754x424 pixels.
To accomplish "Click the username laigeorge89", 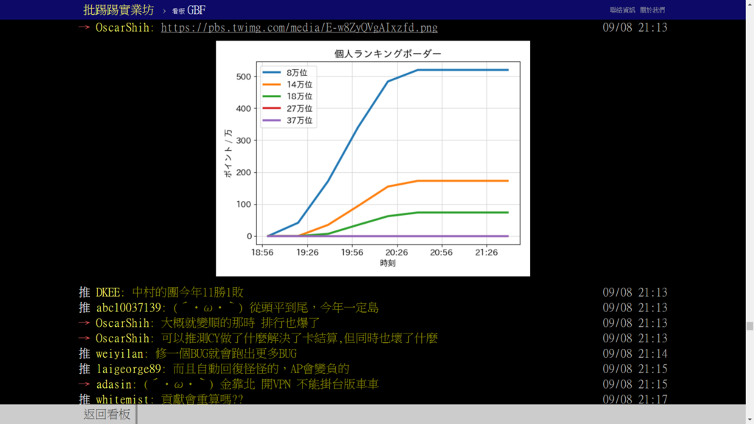I will tap(130, 370).
